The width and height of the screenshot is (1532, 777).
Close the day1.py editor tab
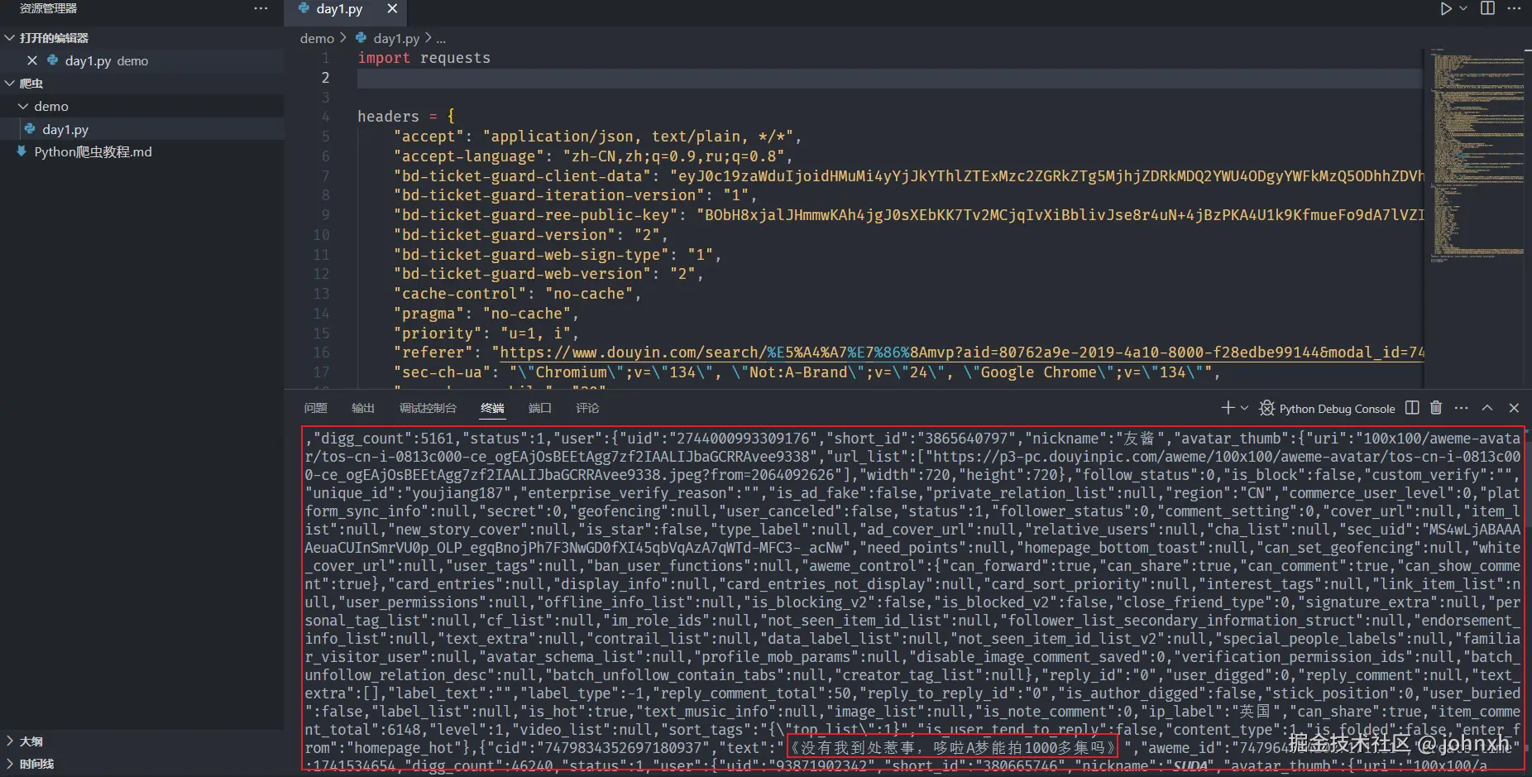392,8
